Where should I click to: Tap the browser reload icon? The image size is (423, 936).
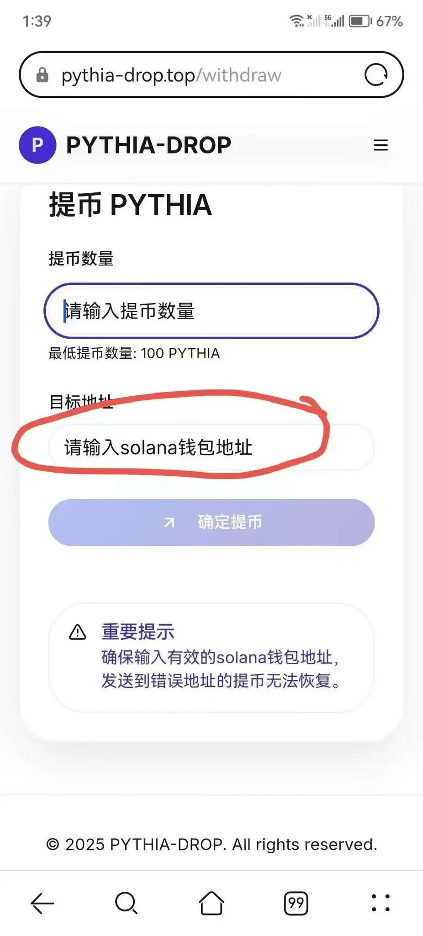[x=376, y=74]
